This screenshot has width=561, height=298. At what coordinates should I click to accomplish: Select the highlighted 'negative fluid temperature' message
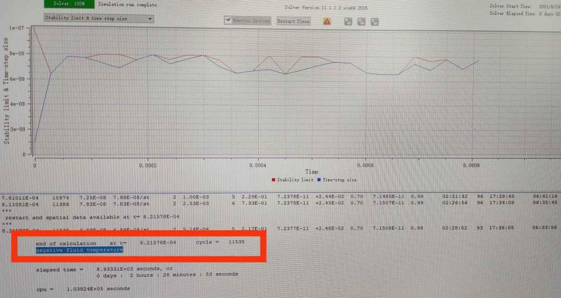tap(79, 250)
